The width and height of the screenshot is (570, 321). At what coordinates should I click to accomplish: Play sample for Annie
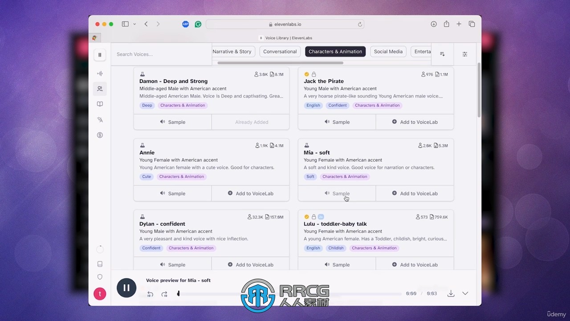click(x=173, y=193)
